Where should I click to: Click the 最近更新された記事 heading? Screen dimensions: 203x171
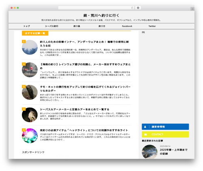tap(152, 141)
